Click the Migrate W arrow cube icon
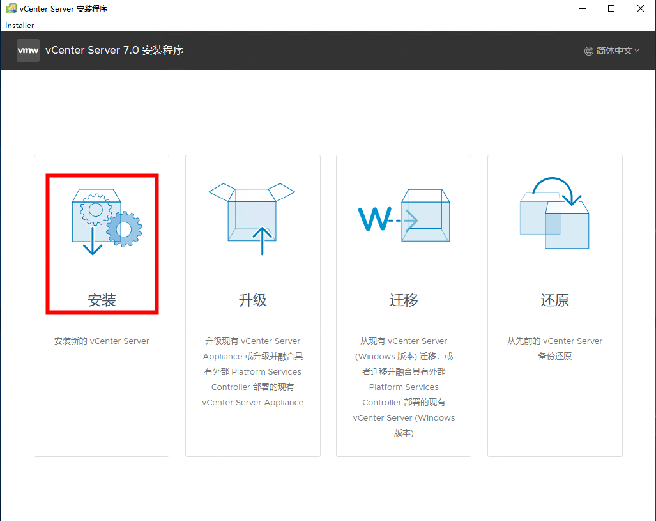 [x=404, y=215]
